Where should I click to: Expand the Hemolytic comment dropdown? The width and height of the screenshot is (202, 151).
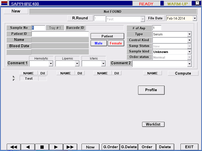[x=51, y=64]
